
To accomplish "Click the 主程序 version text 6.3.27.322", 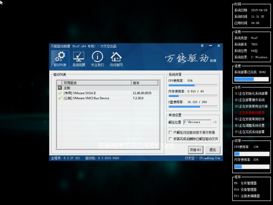I will [x=72, y=158].
